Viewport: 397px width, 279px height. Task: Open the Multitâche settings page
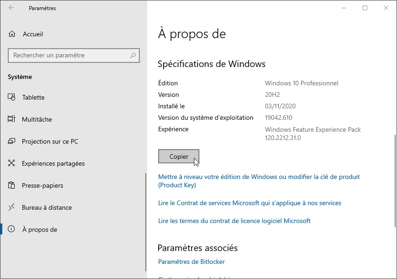click(37, 119)
